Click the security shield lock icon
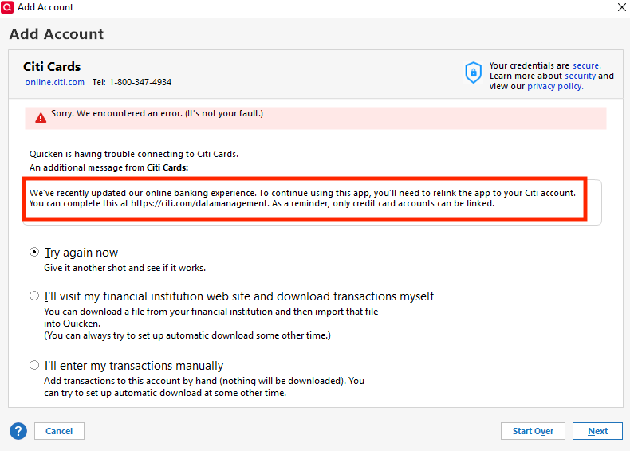The image size is (630, 451). (474, 73)
